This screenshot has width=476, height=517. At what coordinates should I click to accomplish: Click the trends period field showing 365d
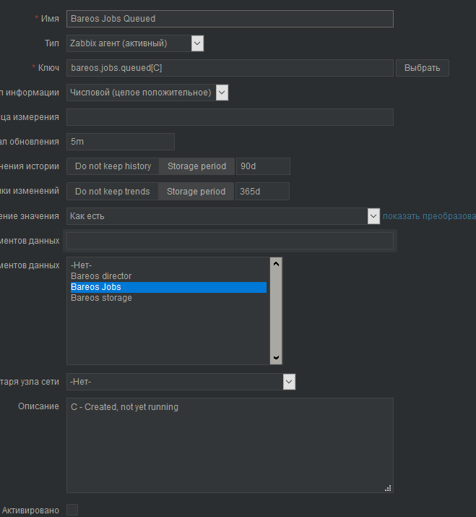coord(262,192)
